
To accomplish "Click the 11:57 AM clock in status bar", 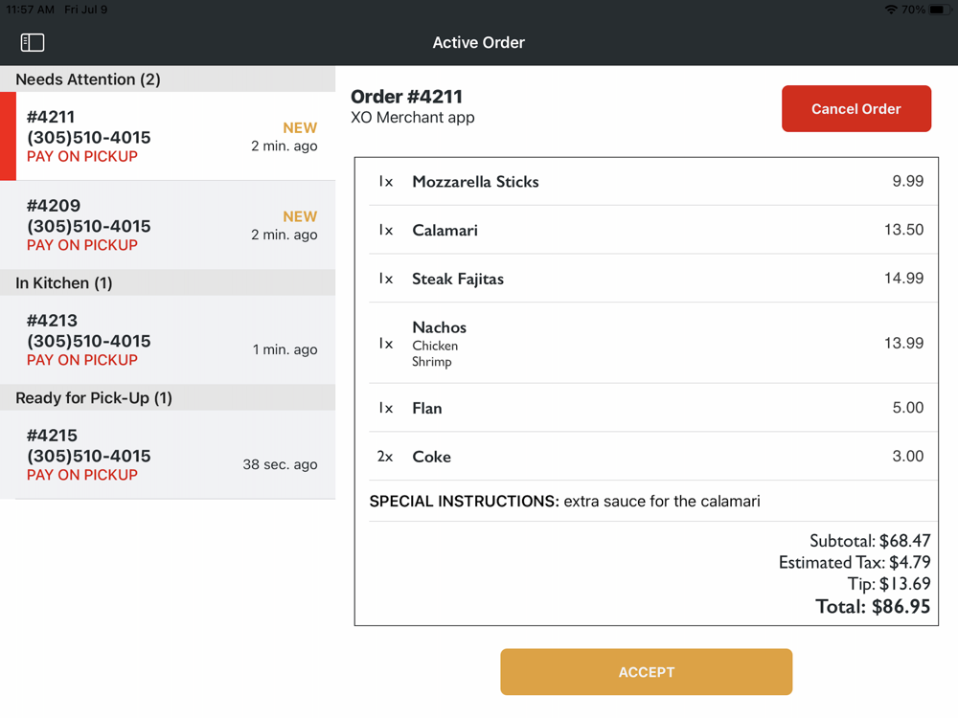I will click(x=30, y=10).
